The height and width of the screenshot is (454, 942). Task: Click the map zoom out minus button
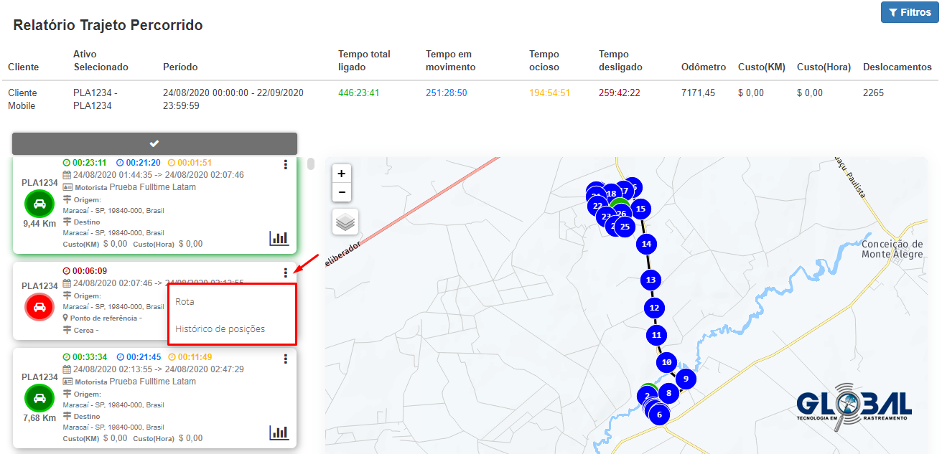(x=341, y=192)
